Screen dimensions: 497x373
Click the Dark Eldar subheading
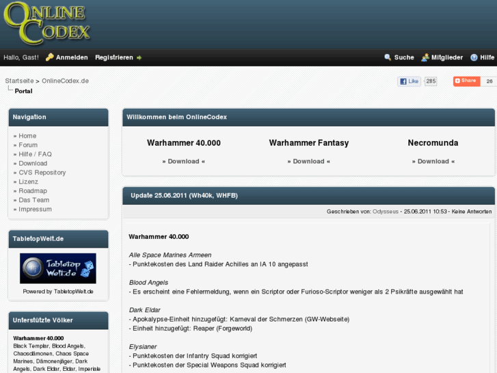click(144, 310)
